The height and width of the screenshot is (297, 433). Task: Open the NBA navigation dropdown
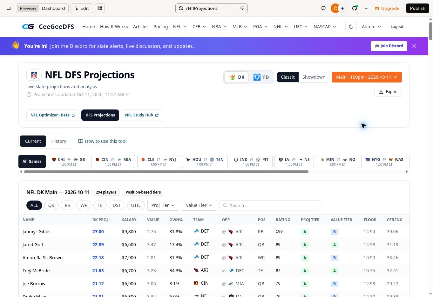click(219, 27)
